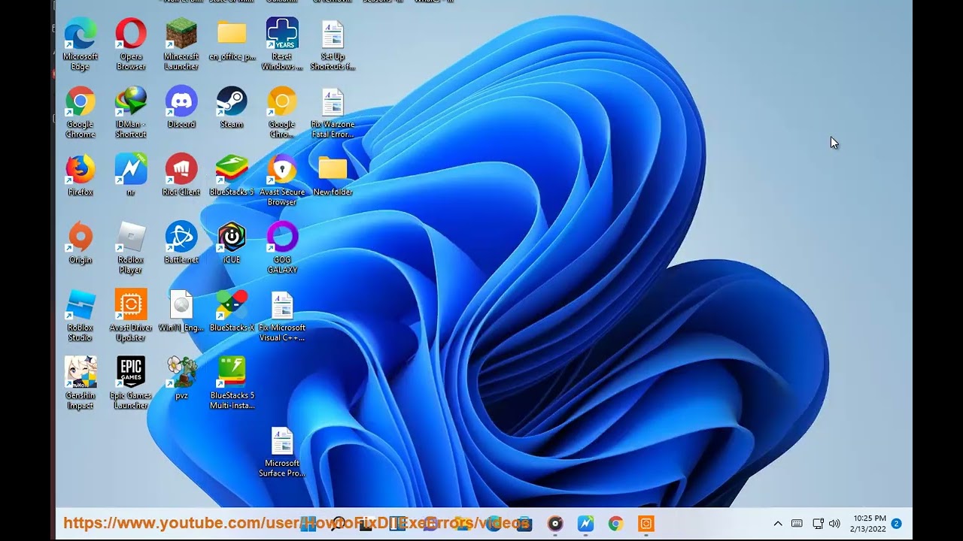Open the taskbar volume control
963x541 pixels.
(834, 524)
